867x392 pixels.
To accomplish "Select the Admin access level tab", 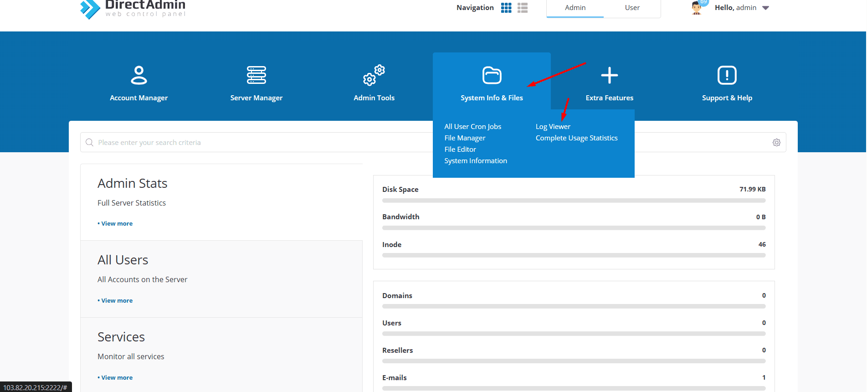I will click(x=575, y=8).
